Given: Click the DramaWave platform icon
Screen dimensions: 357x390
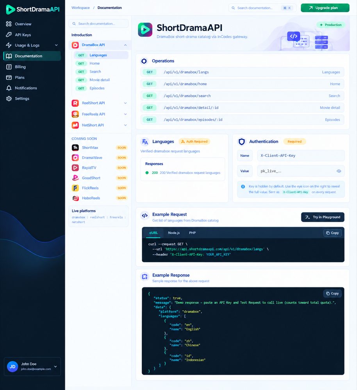Looking at the screenshot, I should (75, 158).
